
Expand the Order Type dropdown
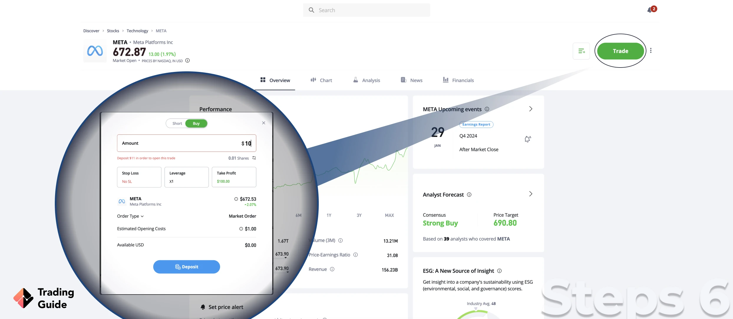tap(131, 216)
